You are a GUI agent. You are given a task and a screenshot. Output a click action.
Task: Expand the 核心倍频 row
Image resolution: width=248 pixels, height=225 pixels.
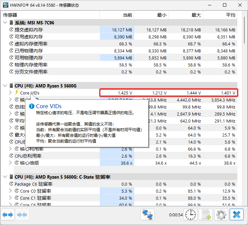tap(10, 163)
